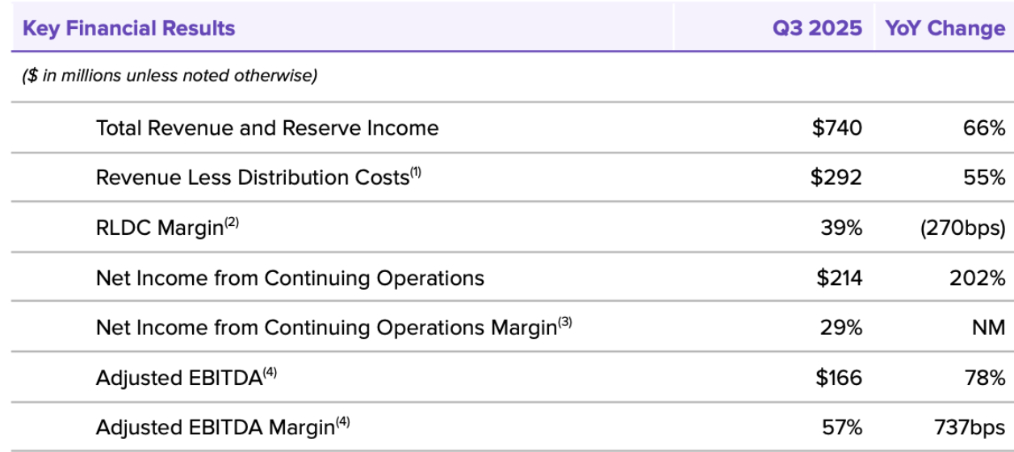Open footnote 2 next to RLDC Margin
The width and height of the screenshot is (1014, 452).
[x=232, y=222]
